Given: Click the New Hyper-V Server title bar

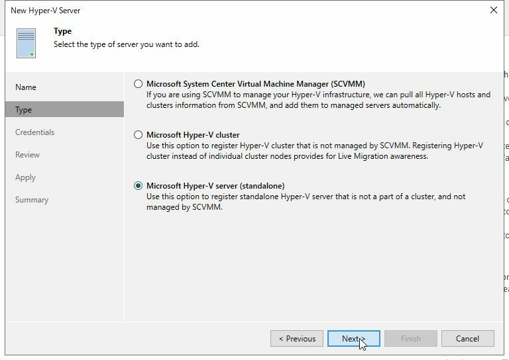Looking at the screenshot, I should [199, 11].
